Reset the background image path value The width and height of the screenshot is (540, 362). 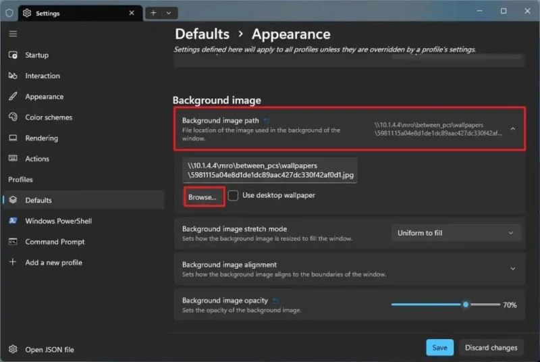click(x=267, y=120)
